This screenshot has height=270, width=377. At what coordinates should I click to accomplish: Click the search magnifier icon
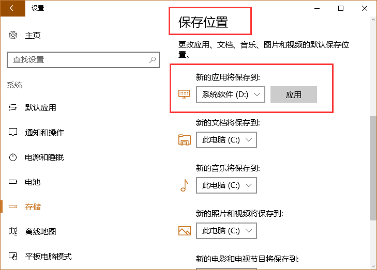[x=153, y=60]
